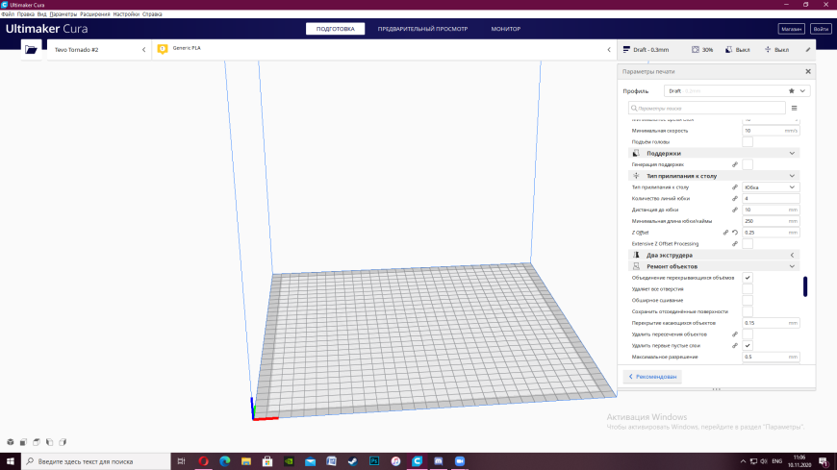
Task: Click Максимальное разрешение value field
Action: pyautogui.click(x=771, y=357)
